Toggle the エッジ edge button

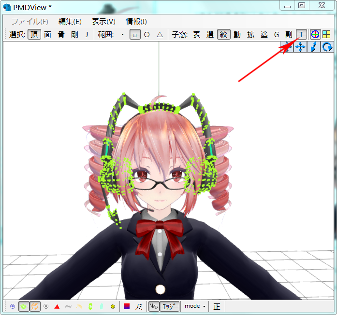170,306
